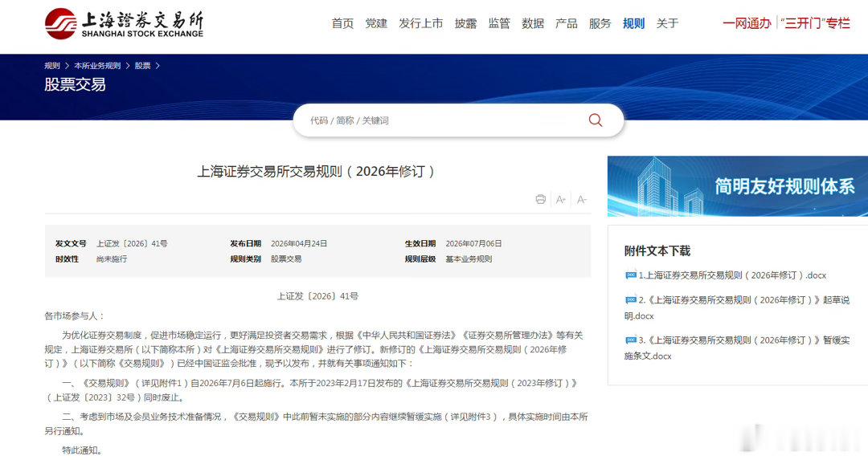Increase font size with A+ icon

tap(561, 200)
